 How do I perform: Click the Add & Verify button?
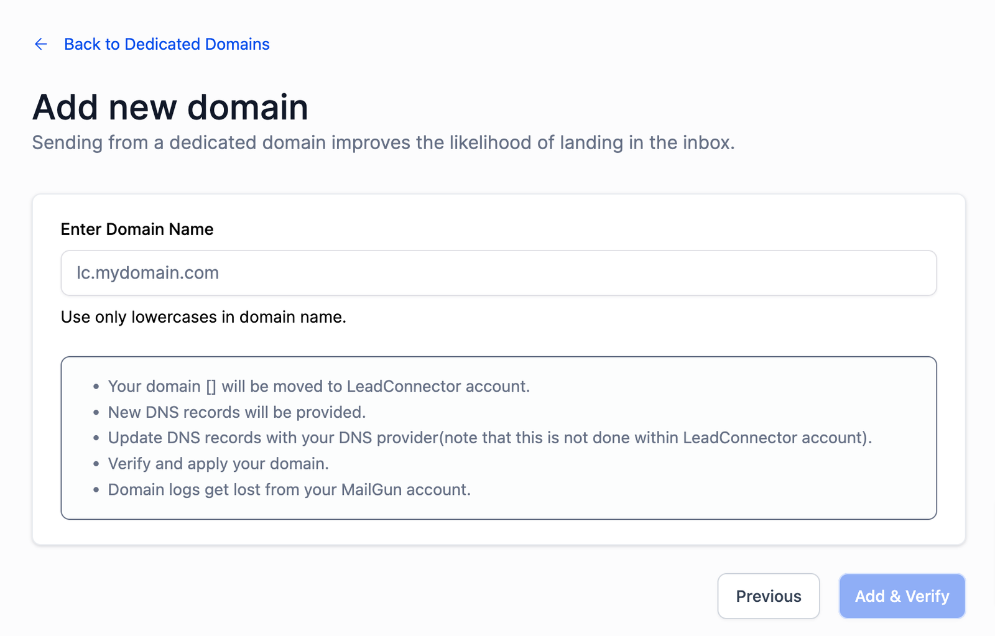tap(902, 596)
